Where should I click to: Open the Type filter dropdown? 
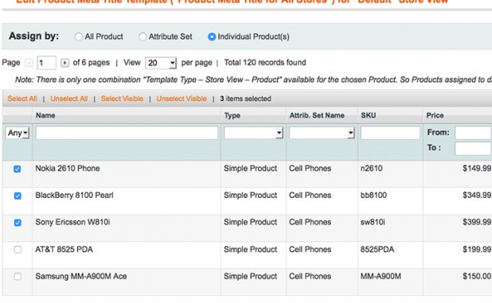253,133
